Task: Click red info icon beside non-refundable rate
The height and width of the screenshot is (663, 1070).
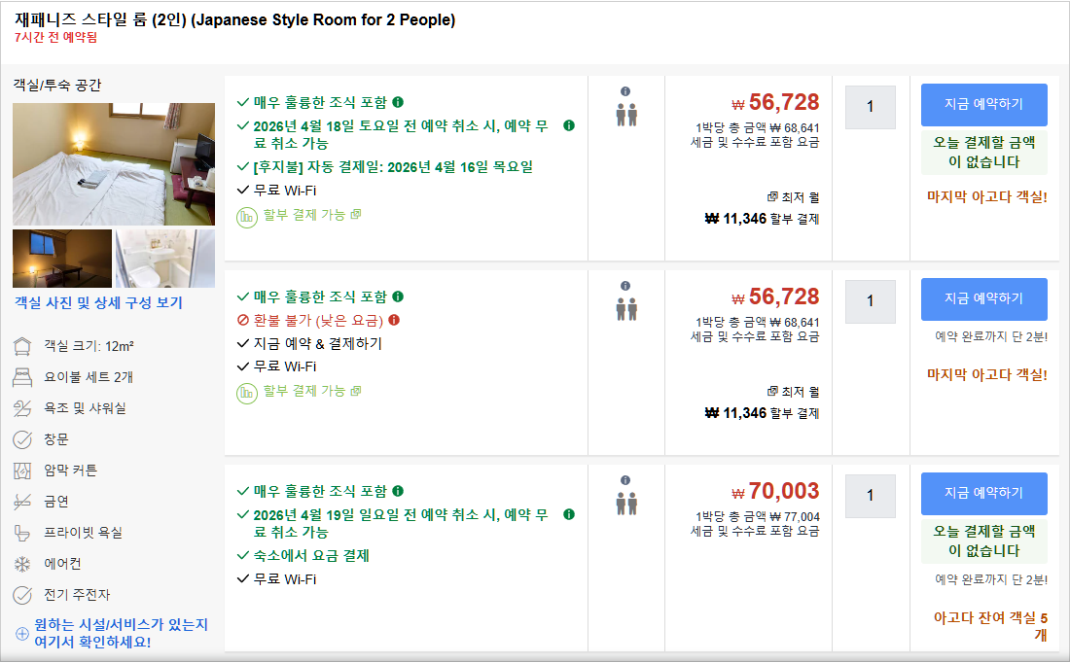Action: click(x=394, y=320)
